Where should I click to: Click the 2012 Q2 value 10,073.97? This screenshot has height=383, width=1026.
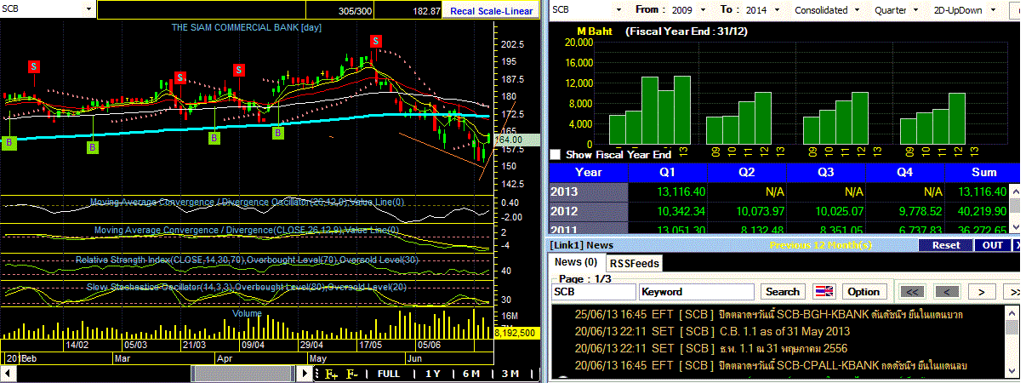760,211
